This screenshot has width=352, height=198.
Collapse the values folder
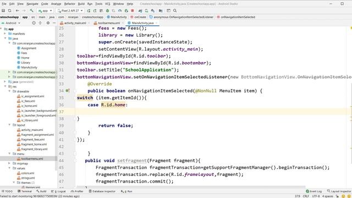click(9, 168)
